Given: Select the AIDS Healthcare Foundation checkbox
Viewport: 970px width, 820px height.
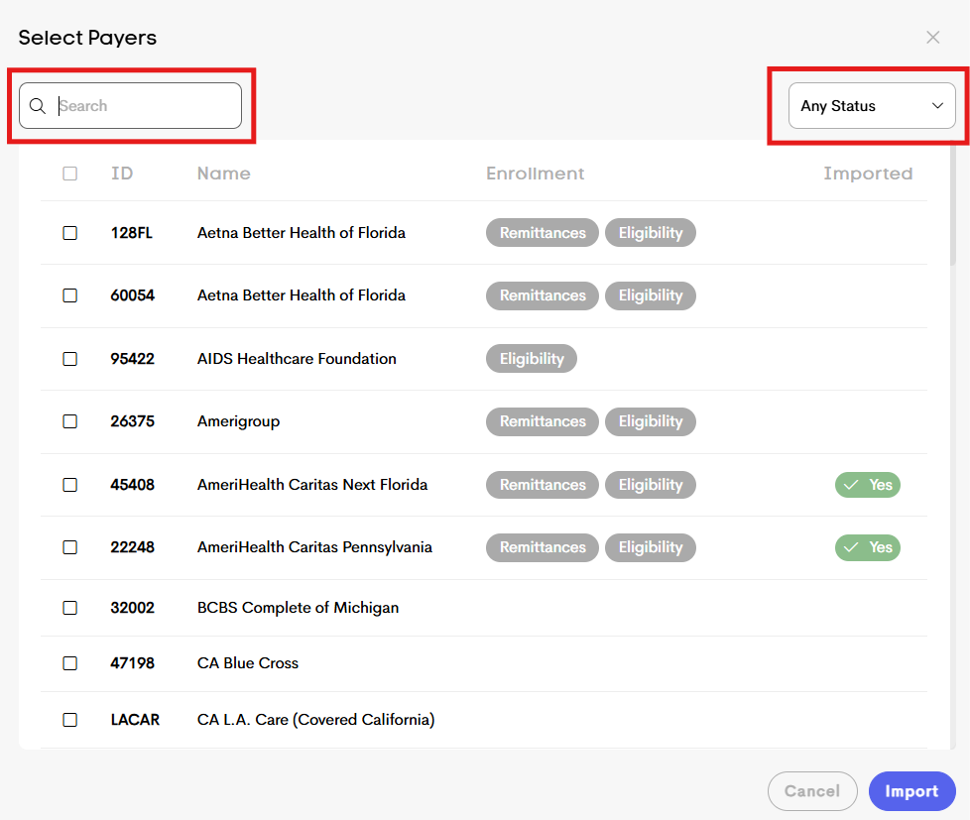Looking at the screenshot, I should 69,359.
